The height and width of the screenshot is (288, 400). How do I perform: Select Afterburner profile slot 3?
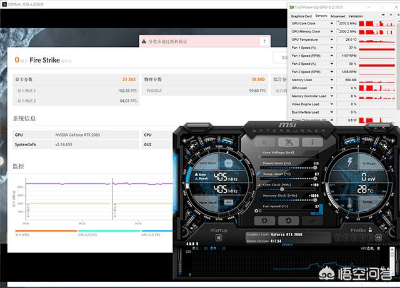354,238
